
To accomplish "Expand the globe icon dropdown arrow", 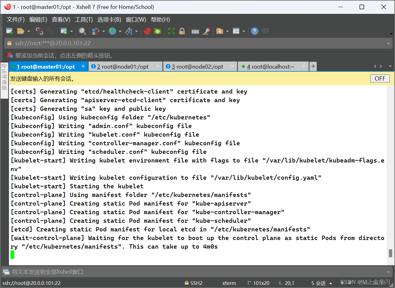I will pyautogui.click(x=120, y=31).
